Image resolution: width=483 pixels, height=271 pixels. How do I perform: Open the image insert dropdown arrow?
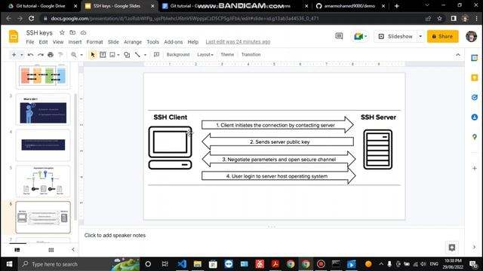(x=118, y=55)
